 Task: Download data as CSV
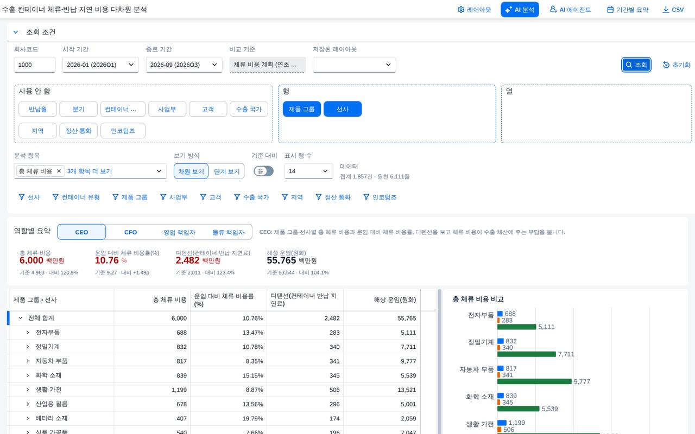click(x=673, y=10)
